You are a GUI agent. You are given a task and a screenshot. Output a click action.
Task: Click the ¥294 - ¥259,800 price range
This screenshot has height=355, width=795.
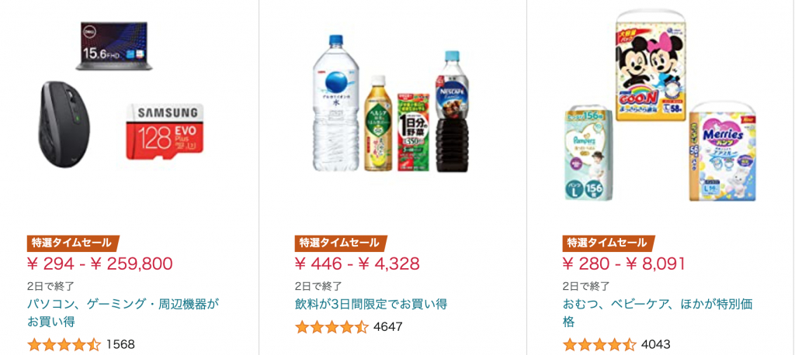coord(99,264)
